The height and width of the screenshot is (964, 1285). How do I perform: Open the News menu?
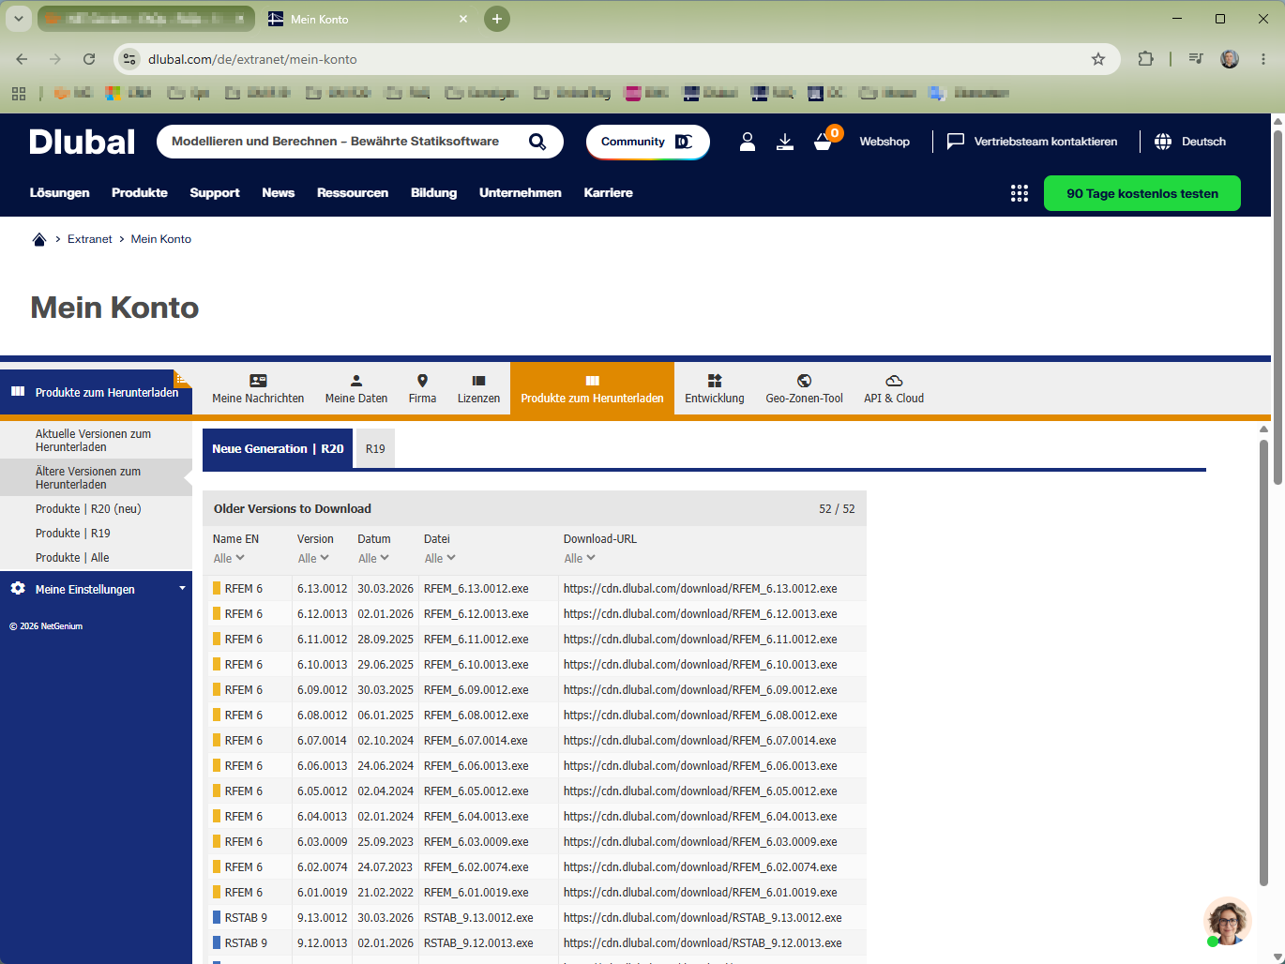click(279, 193)
